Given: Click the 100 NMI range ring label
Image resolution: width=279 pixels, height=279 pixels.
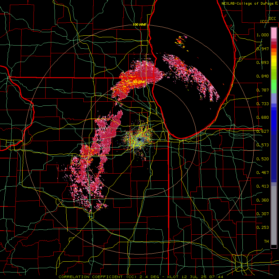Looking at the screenshot, I should (x=139, y=24).
